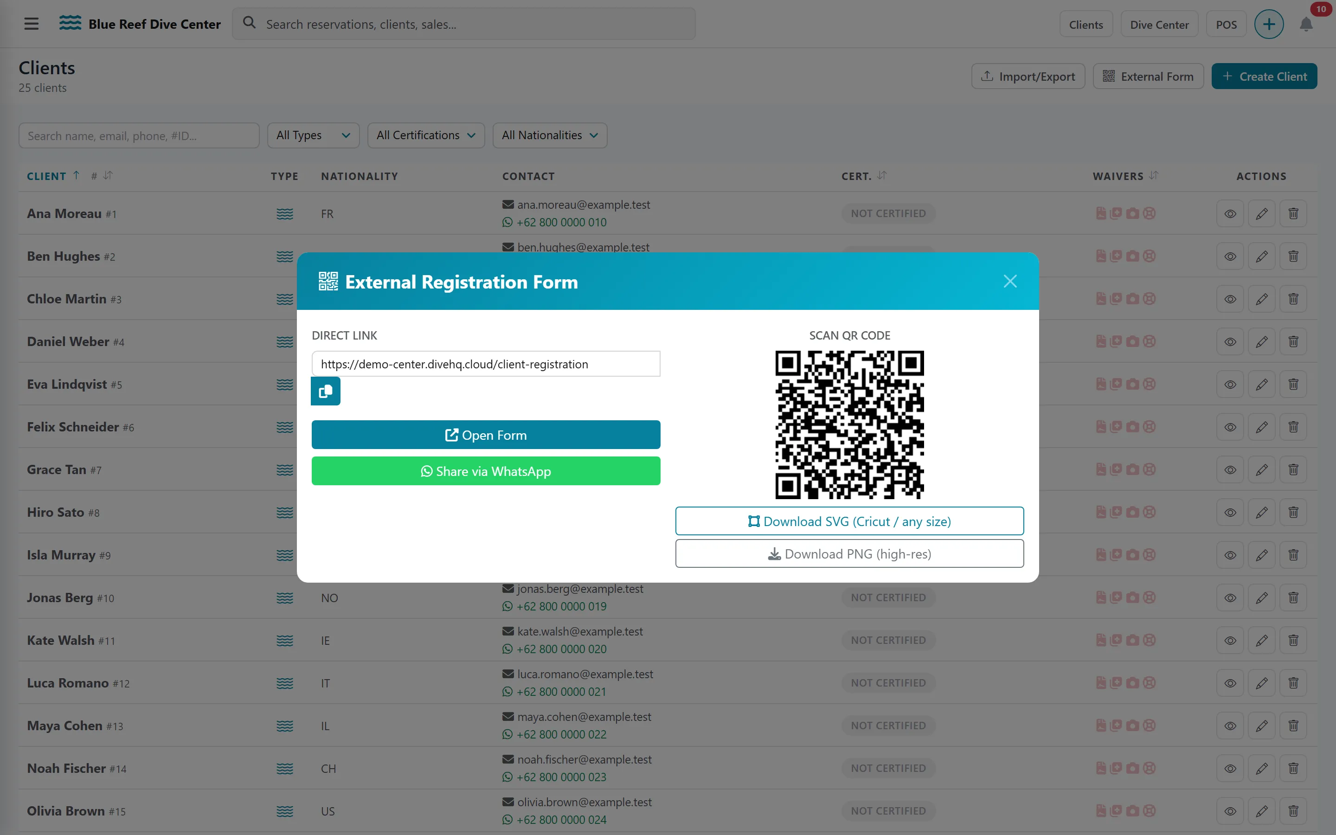Viewport: 1336px width, 835px height.
Task: Open POS from top navigation
Action: (1226, 24)
